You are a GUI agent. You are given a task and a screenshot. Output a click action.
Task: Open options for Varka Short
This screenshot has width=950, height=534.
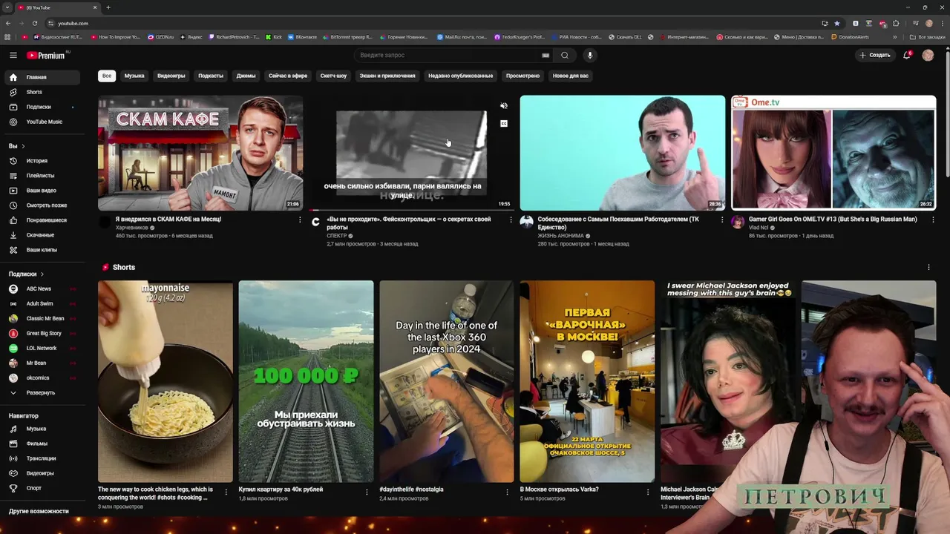coord(648,492)
